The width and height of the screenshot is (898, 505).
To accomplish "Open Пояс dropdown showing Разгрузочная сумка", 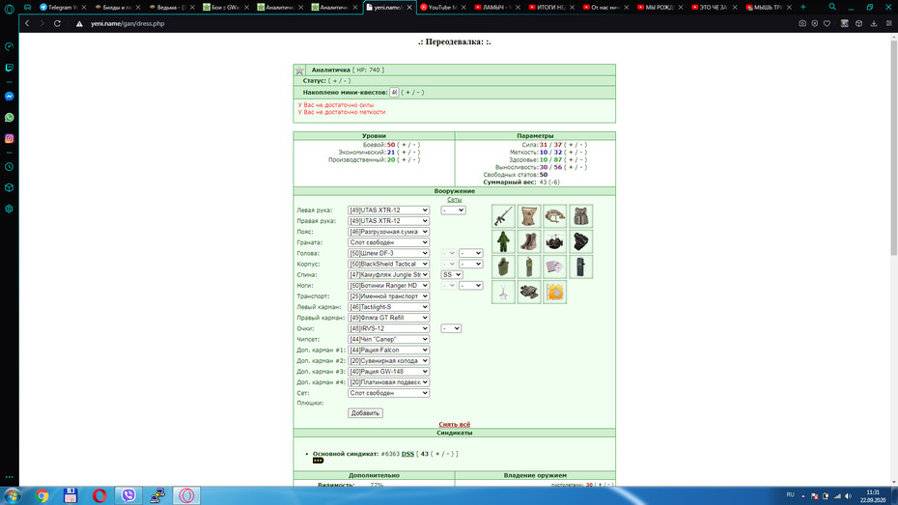I will point(388,232).
